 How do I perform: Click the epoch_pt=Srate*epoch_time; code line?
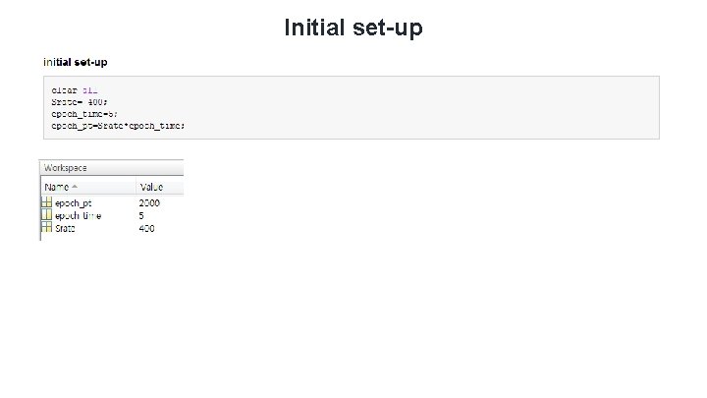[x=118, y=126]
